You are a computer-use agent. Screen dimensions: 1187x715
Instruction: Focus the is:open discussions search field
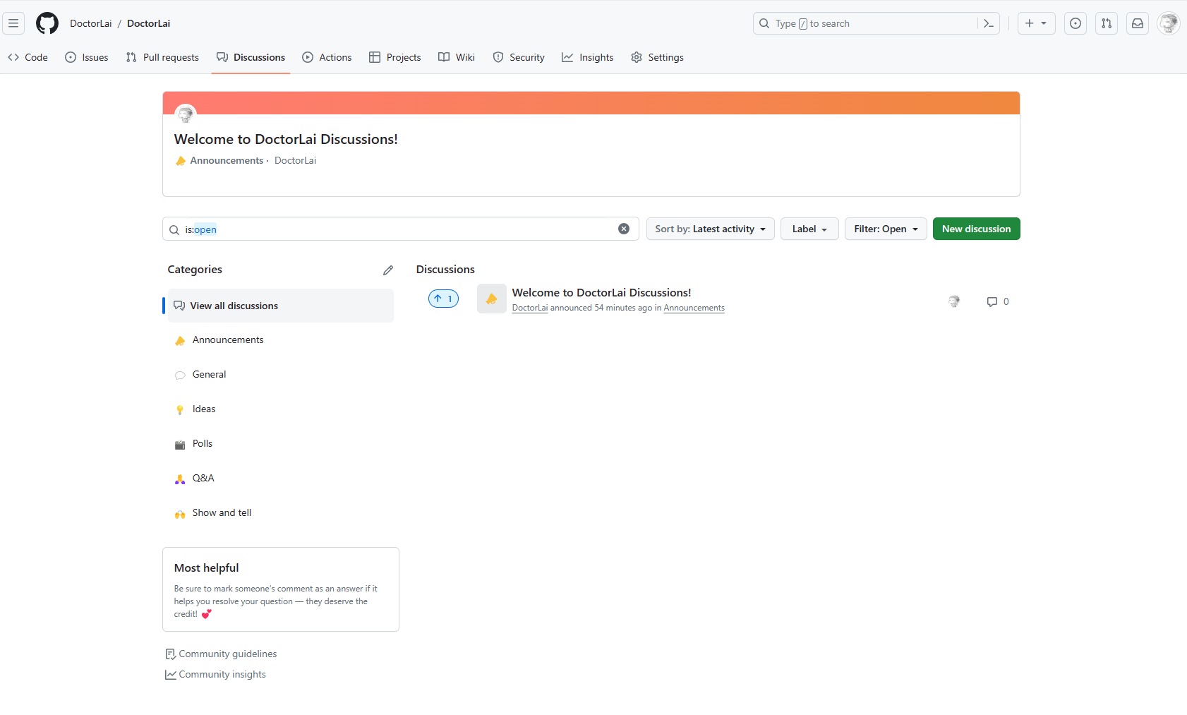pos(401,229)
